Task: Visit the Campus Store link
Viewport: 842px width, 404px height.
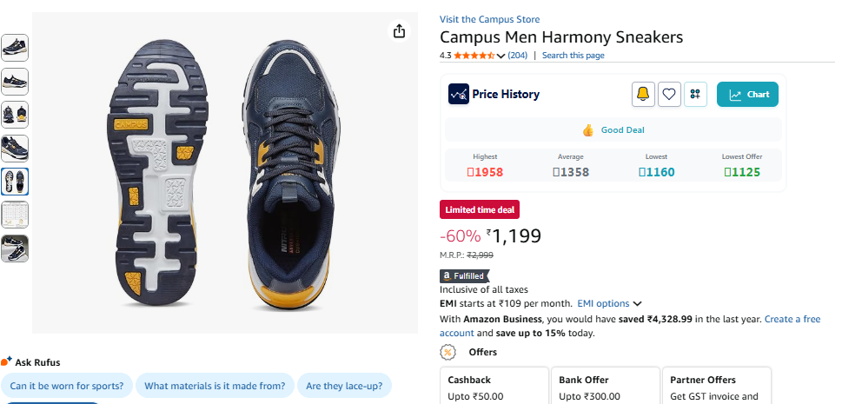Action: (489, 19)
